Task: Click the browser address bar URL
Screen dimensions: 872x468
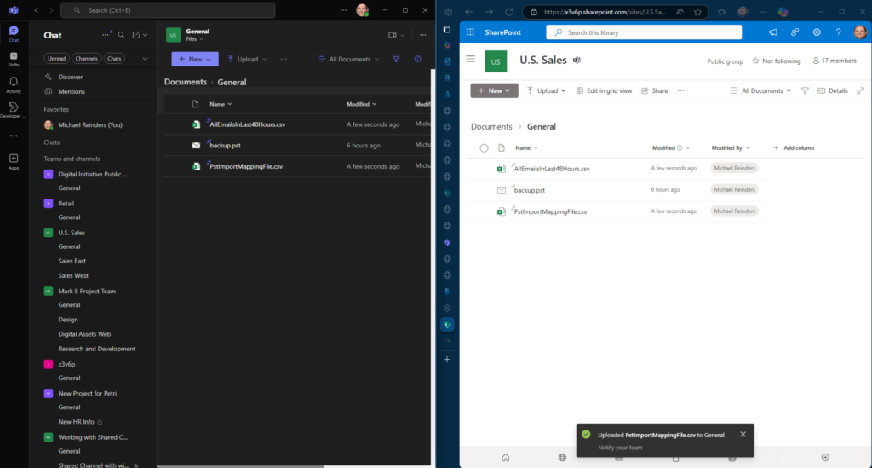Action: pos(605,12)
